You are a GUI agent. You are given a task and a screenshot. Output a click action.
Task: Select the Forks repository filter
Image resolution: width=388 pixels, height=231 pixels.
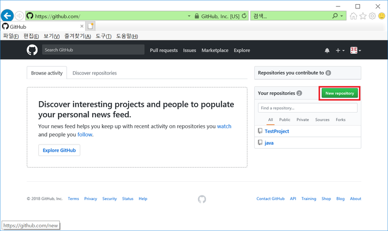(340, 120)
